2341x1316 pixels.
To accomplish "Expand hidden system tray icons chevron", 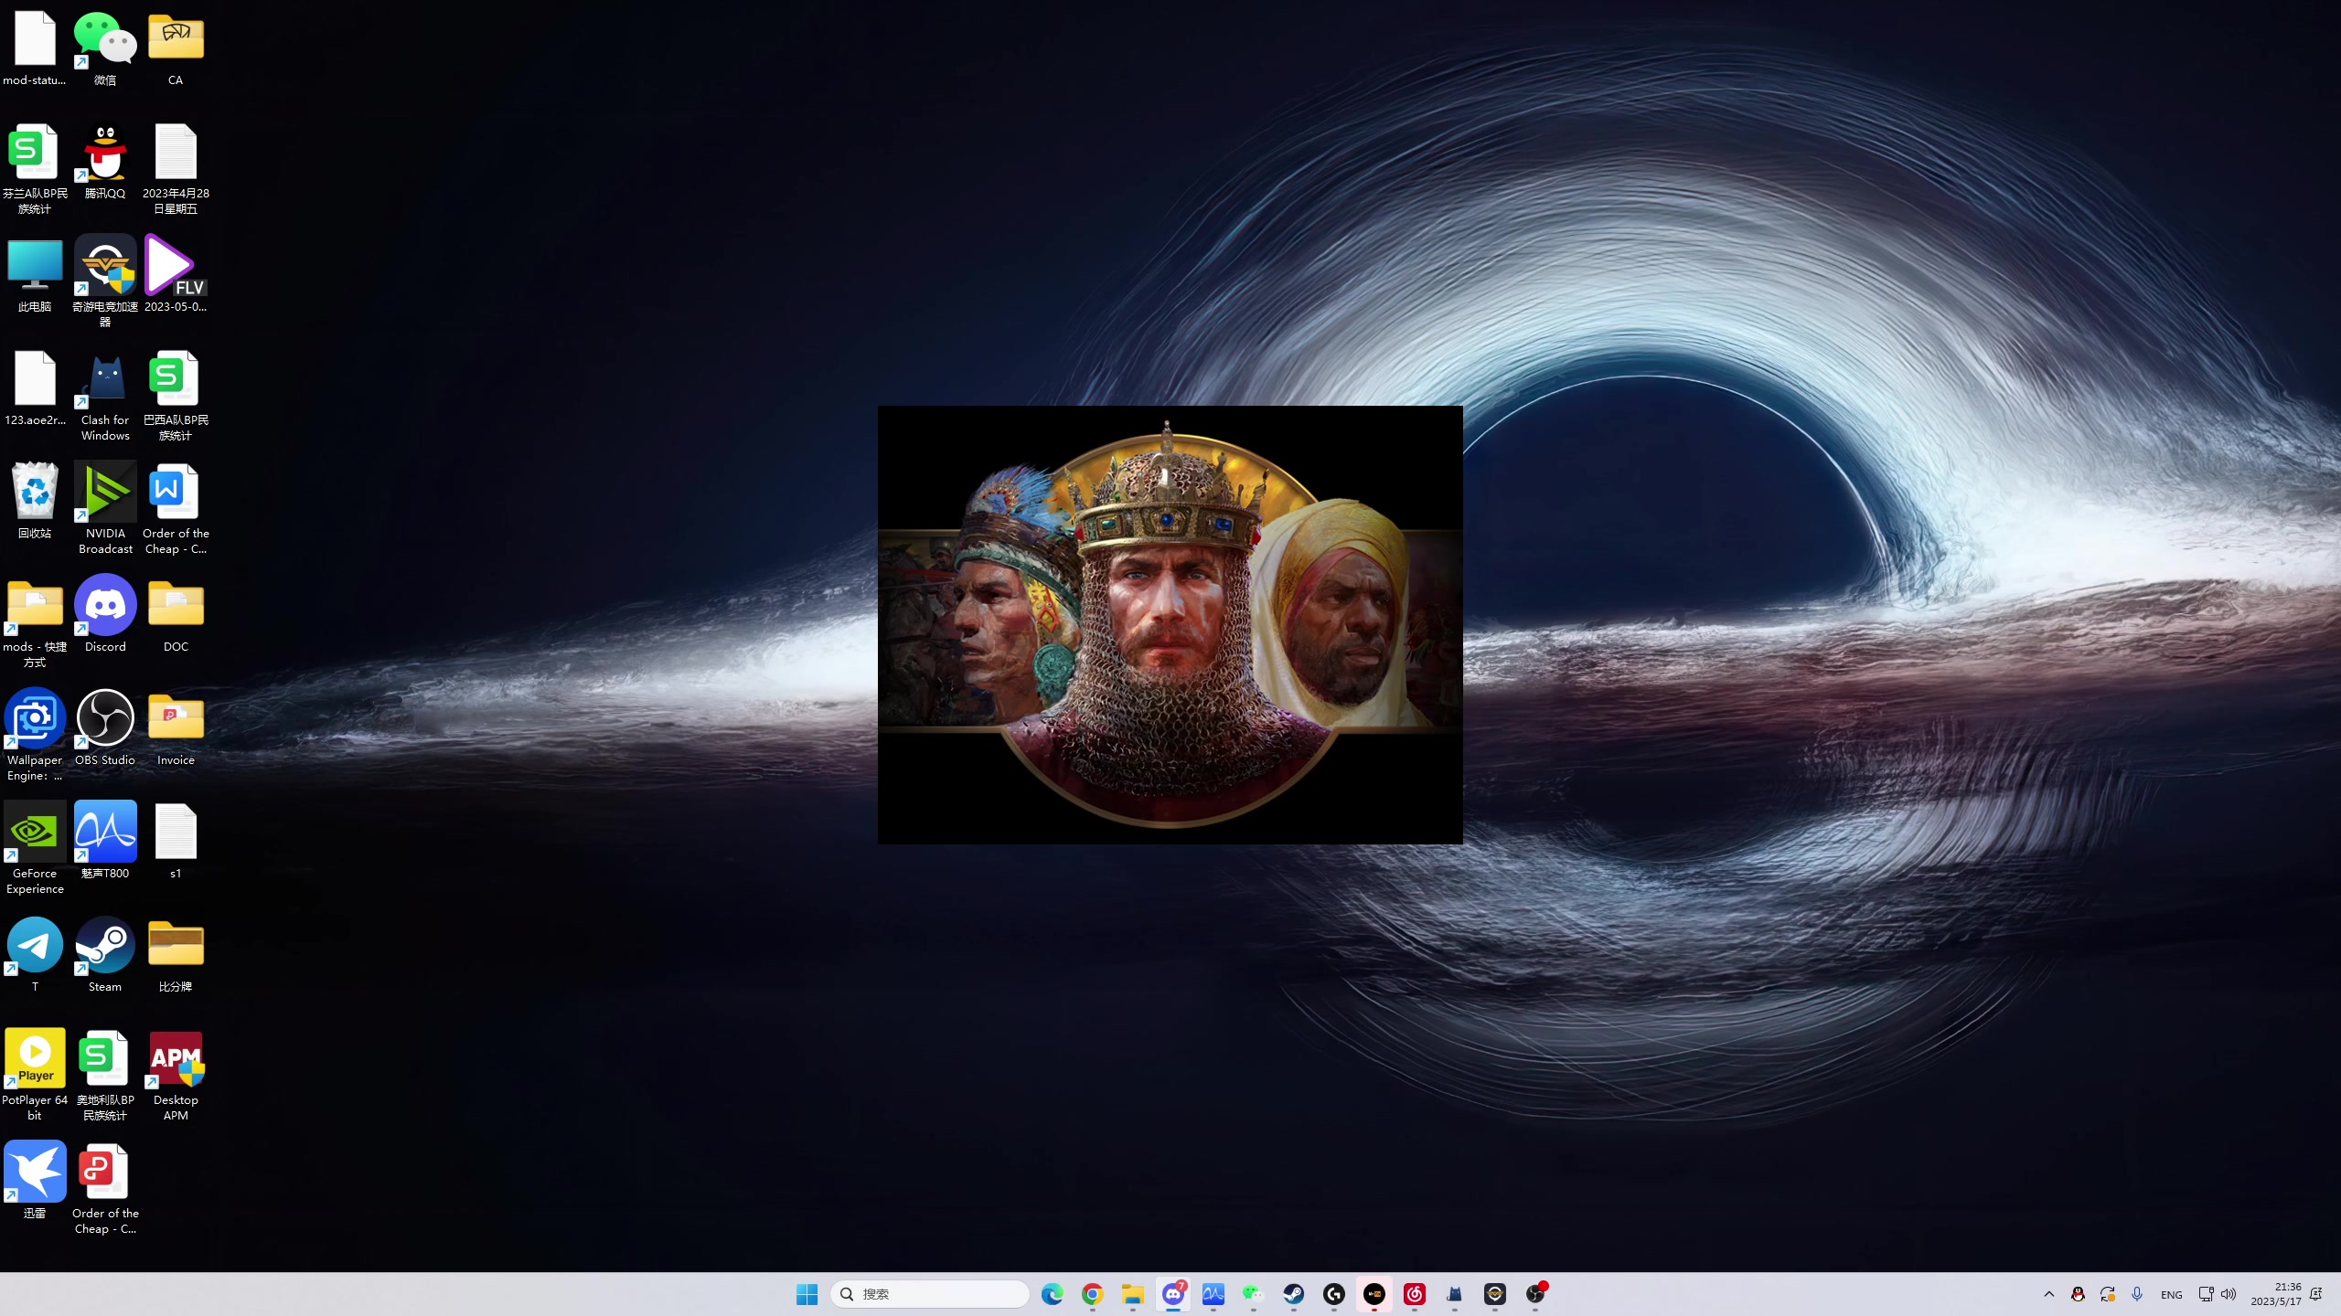I will pyautogui.click(x=2048, y=1294).
